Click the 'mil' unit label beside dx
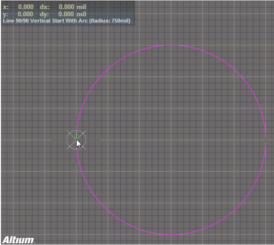The image size is (274, 245). coord(81,7)
